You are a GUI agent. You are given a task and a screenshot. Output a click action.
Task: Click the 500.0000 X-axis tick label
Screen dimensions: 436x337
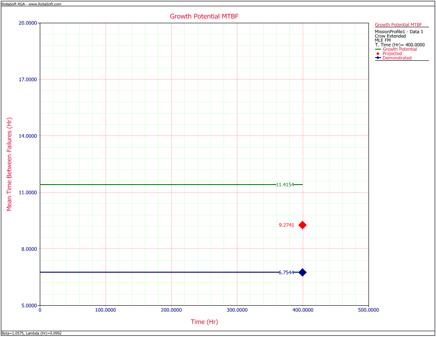pyautogui.click(x=368, y=310)
